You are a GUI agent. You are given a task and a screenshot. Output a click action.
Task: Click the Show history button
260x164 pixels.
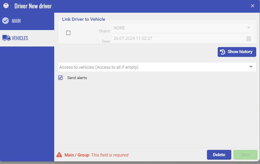pyautogui.click(x=237, y=52)
